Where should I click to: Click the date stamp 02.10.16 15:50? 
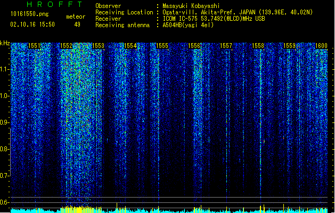[x=32, y=24]
